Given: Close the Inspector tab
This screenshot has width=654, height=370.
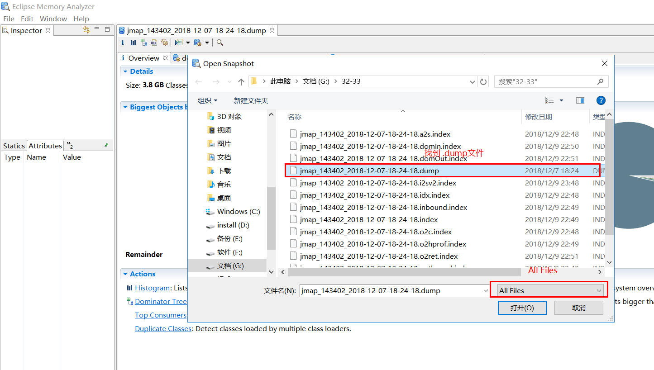Looking at the screenshot, I should point(48,30).
